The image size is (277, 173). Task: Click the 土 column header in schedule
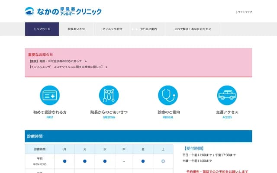coord(163,149)
